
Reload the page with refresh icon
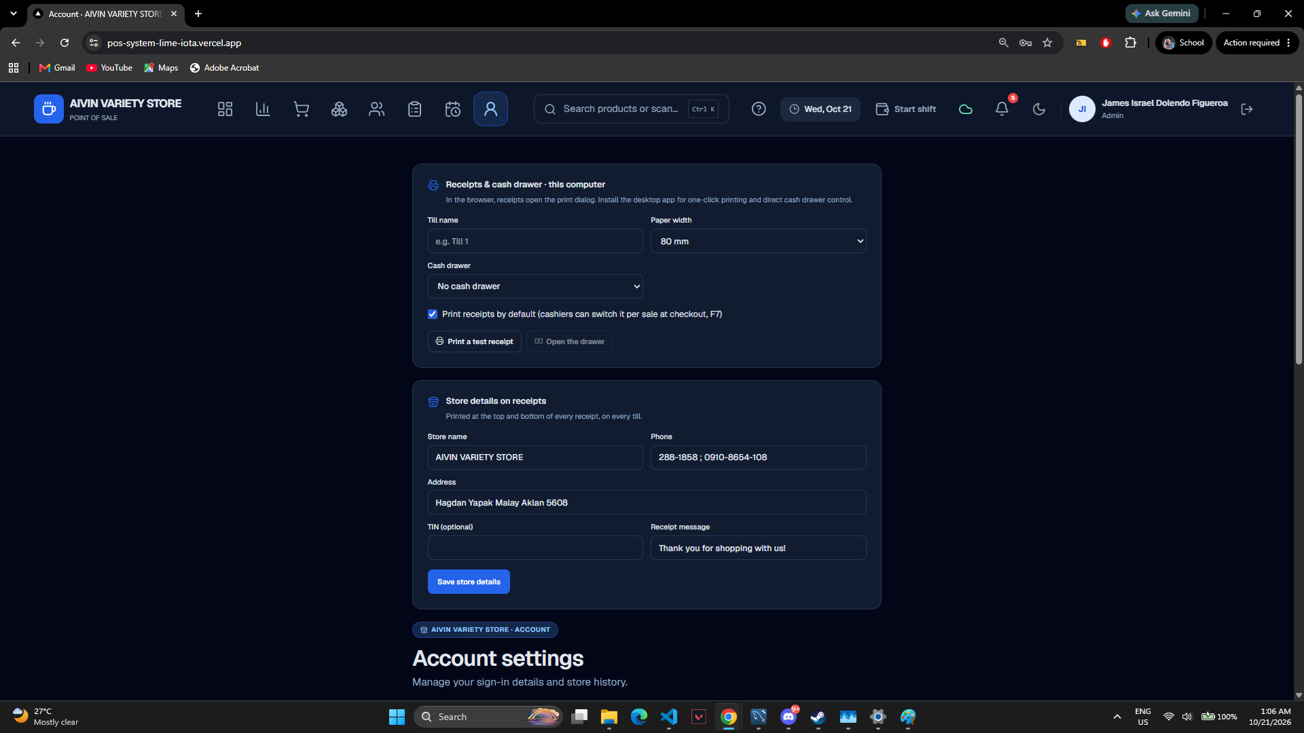tap(65, 43)
